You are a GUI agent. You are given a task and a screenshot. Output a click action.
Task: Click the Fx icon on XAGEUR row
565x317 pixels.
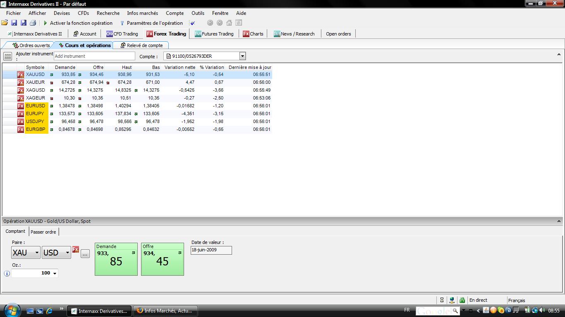click(x=20, y=98)
